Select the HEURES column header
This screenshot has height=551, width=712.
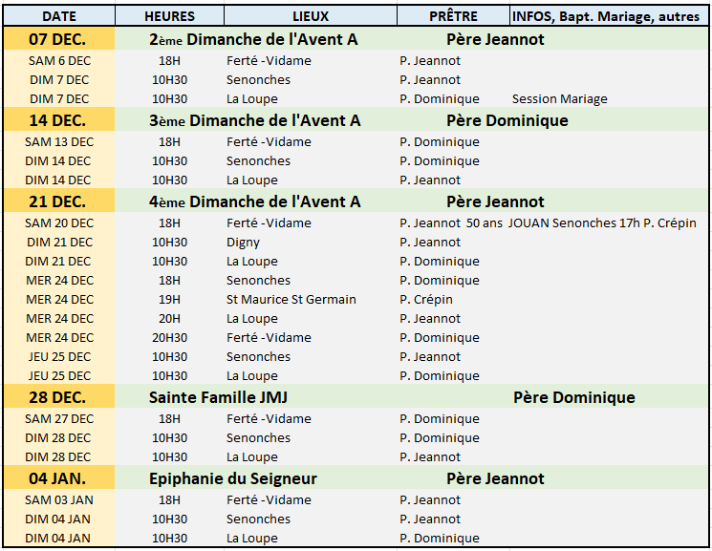[169, 16]
